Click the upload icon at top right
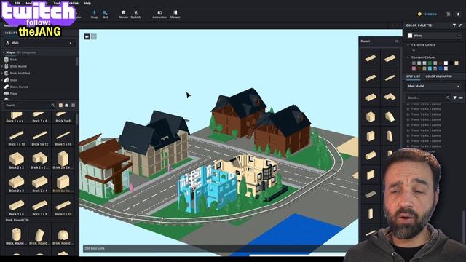The height and width of the screenshot is (262, 466). [458, 14]
